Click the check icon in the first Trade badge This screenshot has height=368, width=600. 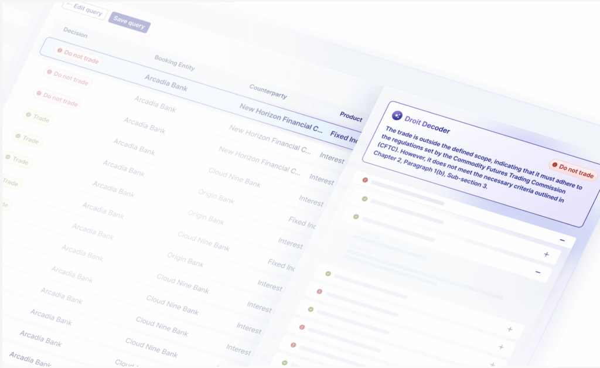[x=29, y=115]
